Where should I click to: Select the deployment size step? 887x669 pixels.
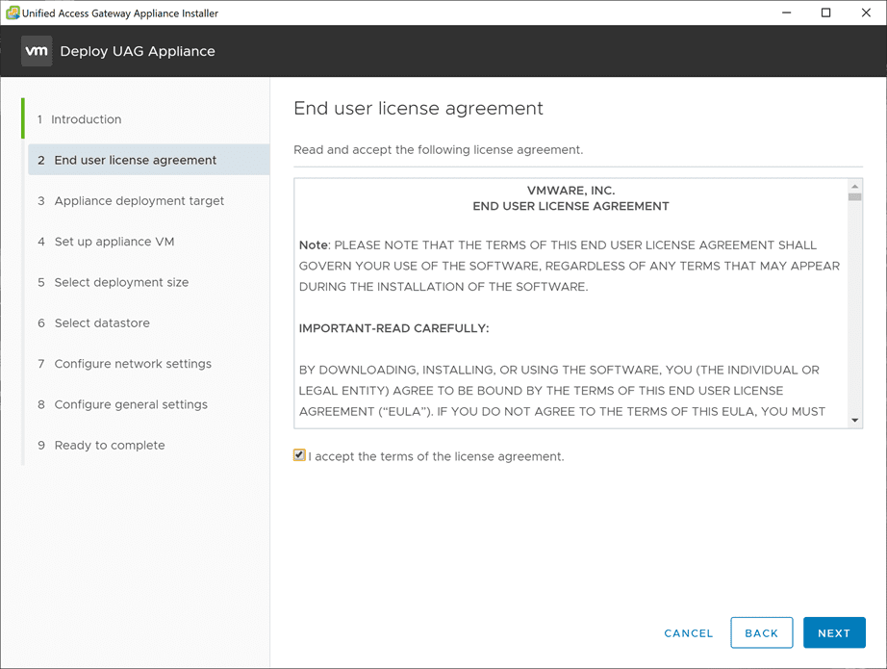(x=121, y=282)
